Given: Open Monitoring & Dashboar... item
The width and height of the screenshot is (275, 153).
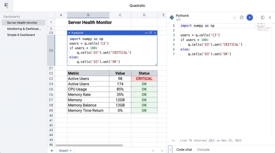Looking at the screenshot, I should pos(24,29).
